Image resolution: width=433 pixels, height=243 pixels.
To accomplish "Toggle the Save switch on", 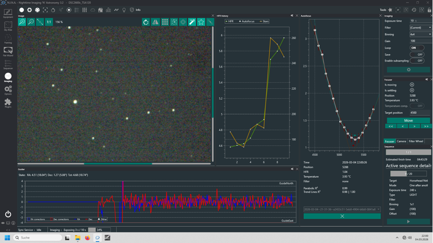I will pos(417,54).
